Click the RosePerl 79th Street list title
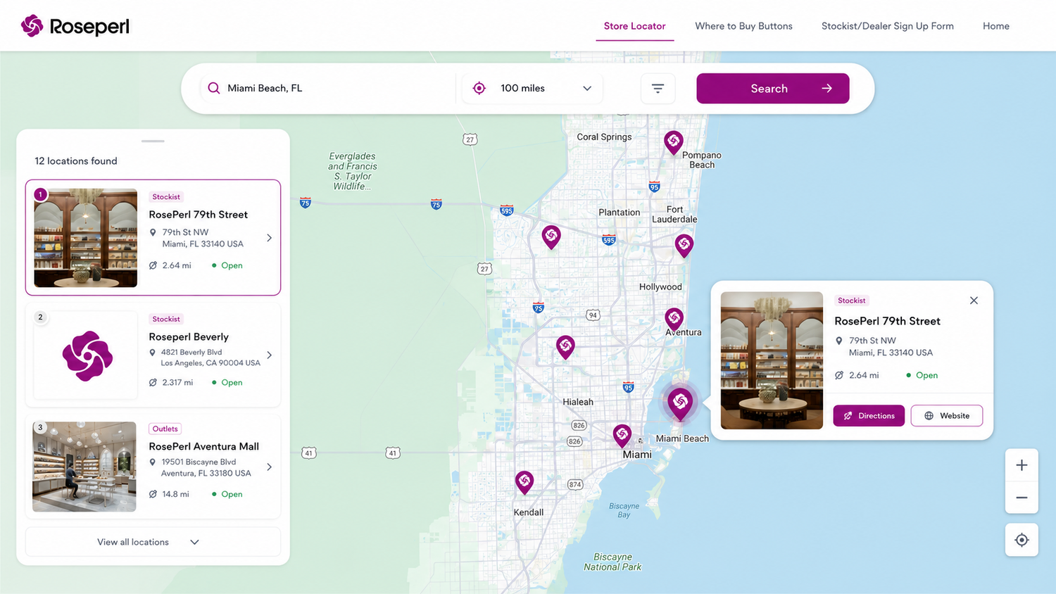 (x=199, y=215)
